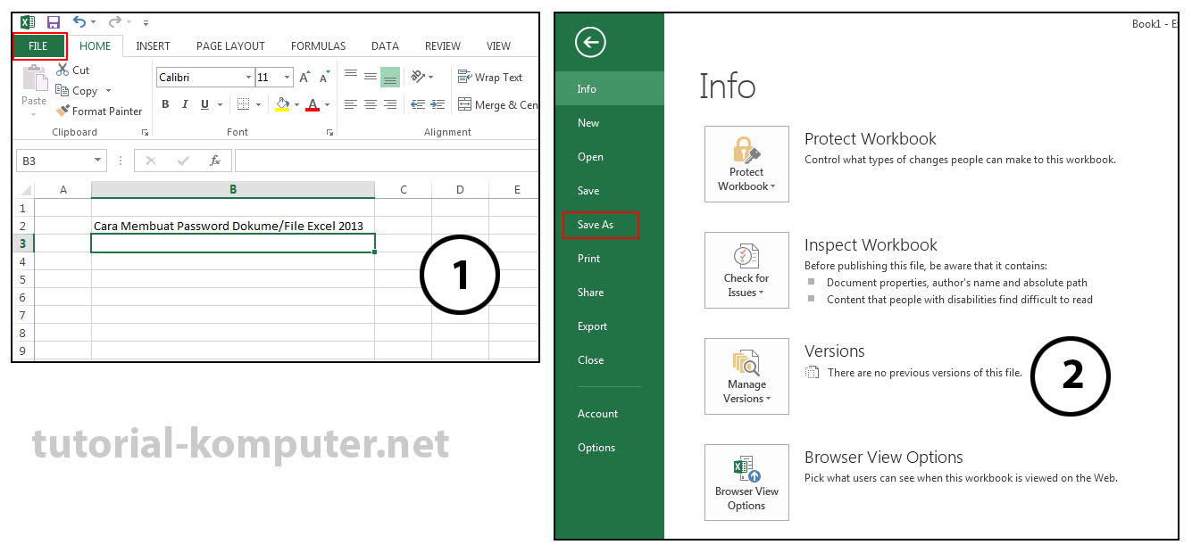Open the Font Color dropdown arrow

pos(327,105)
